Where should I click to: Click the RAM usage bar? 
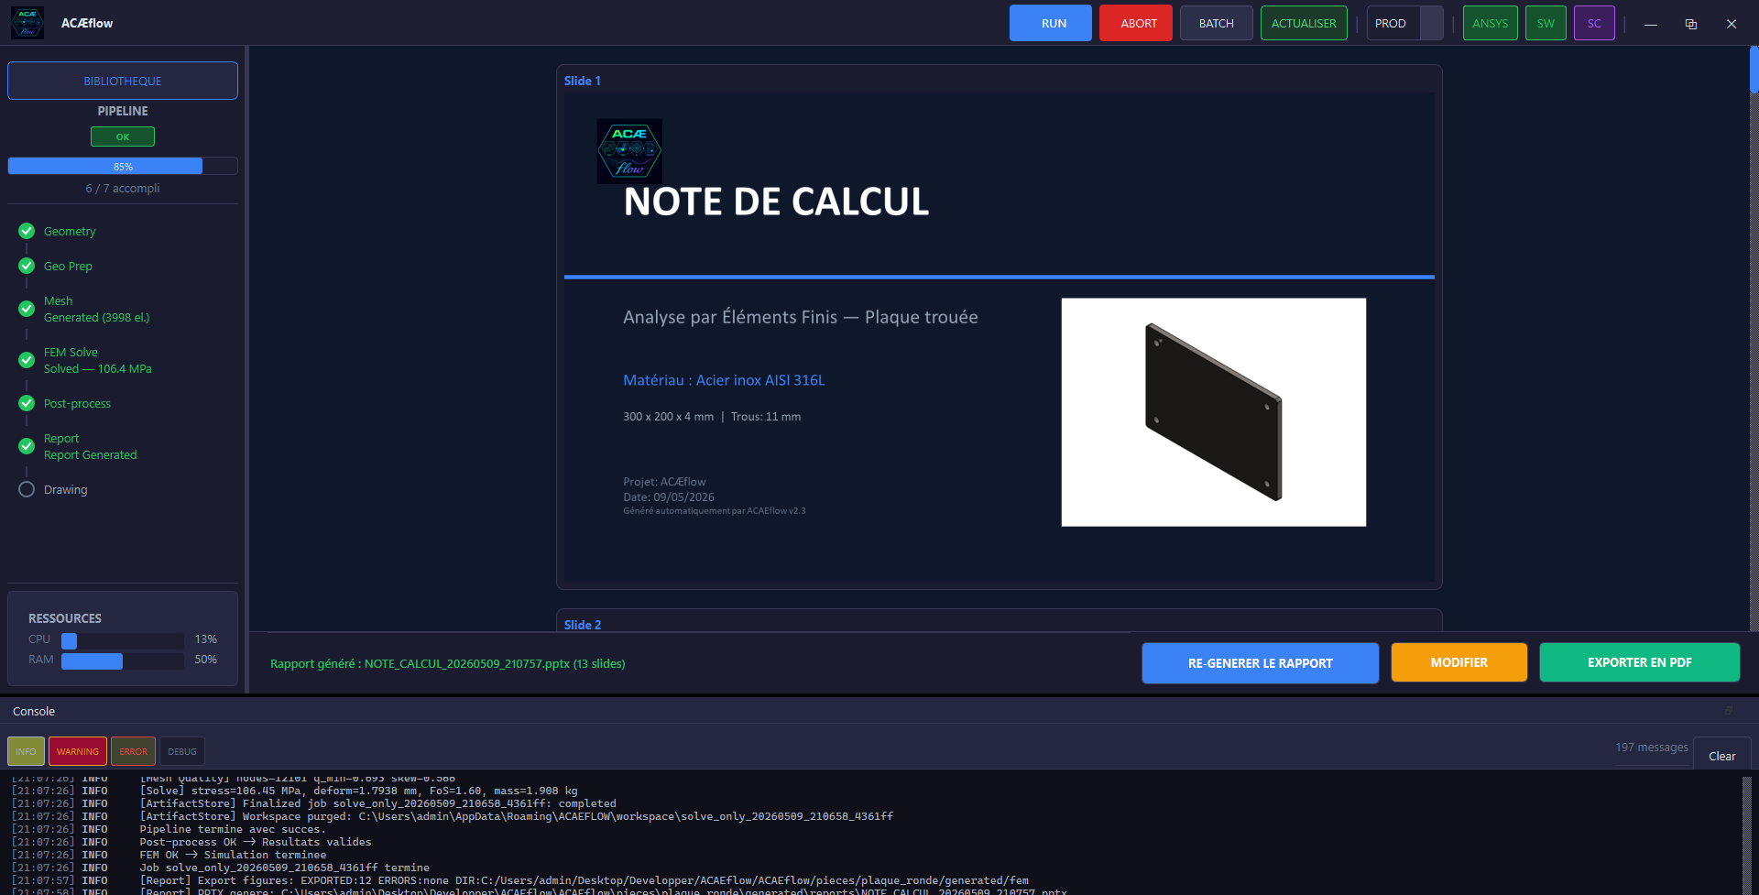pyautogui.click(x=123, y=660)
